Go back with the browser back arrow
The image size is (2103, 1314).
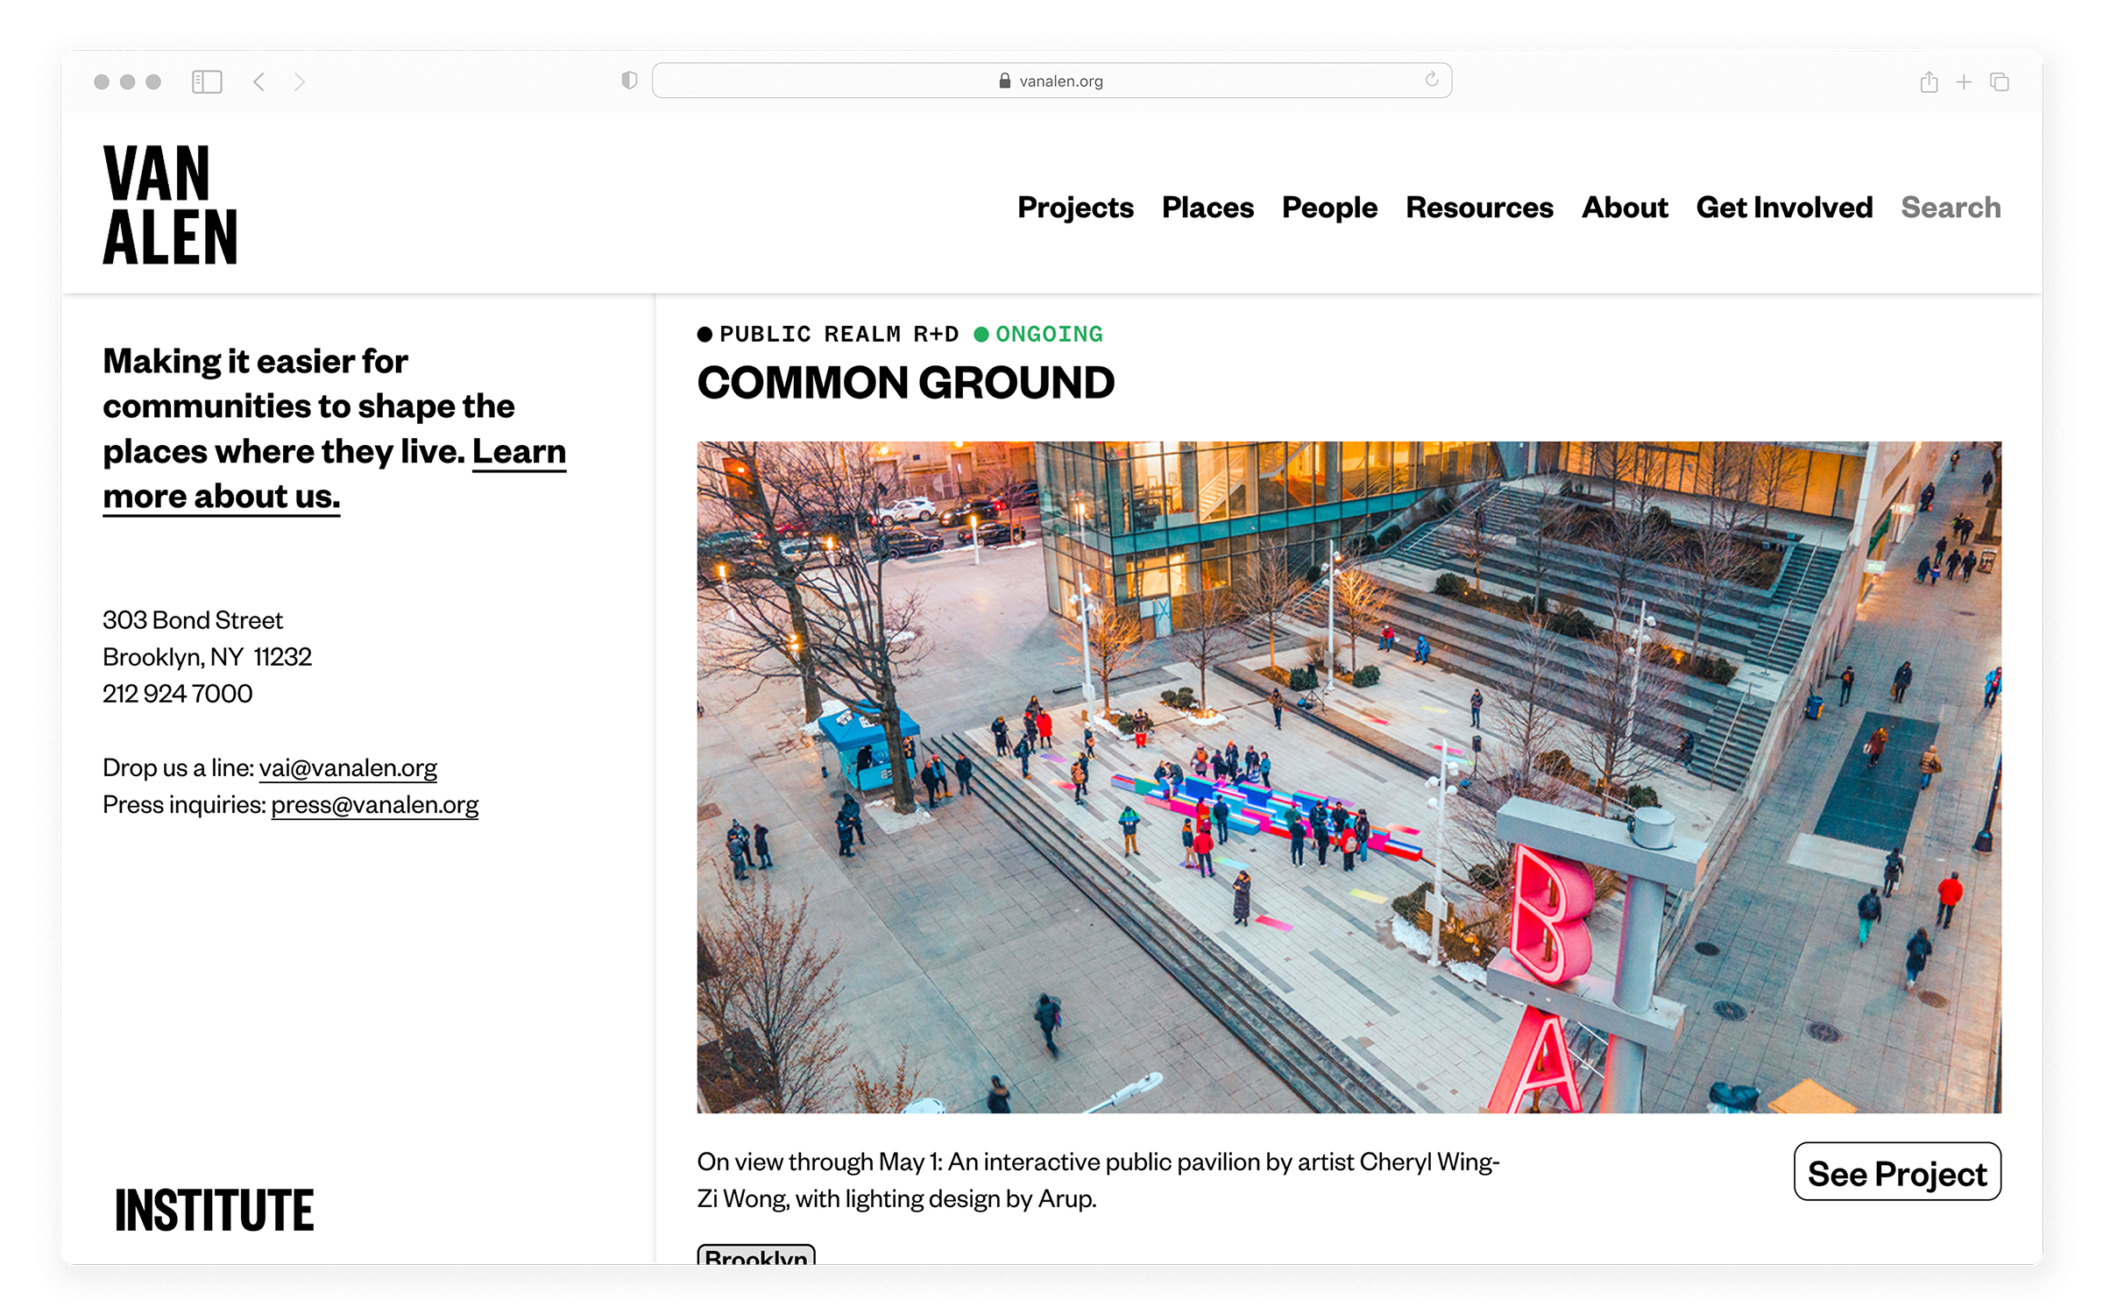(258, 81)
